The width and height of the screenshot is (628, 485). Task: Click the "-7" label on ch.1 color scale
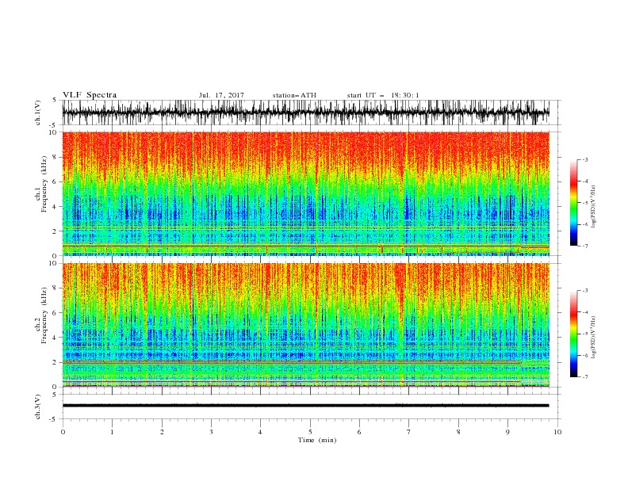click(584, 246)
